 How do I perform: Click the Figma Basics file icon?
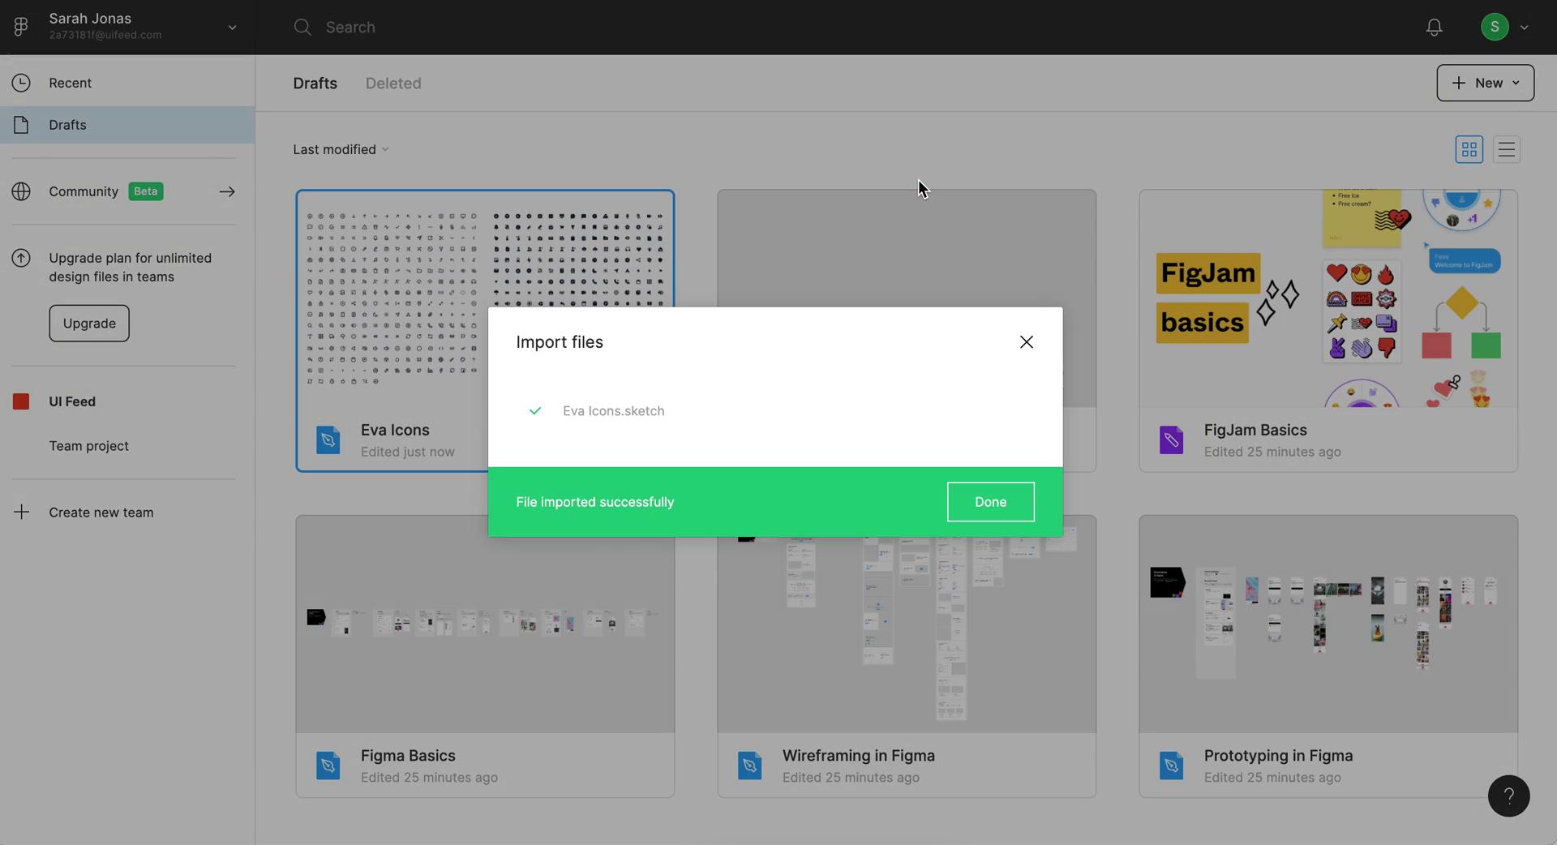click(x=328, y=765)
